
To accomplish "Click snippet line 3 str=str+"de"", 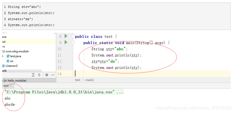I will [x=20, y=19].
